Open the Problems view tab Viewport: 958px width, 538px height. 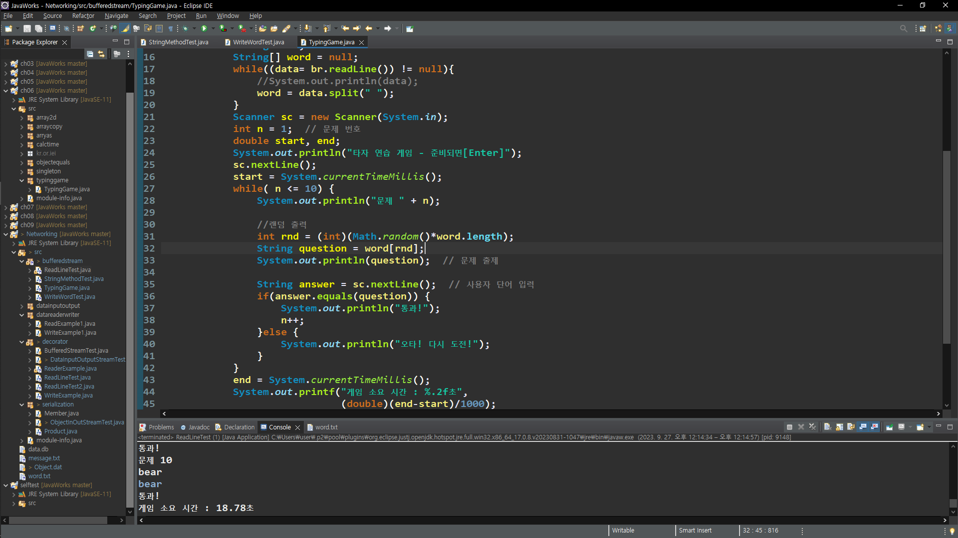[161, 427]
